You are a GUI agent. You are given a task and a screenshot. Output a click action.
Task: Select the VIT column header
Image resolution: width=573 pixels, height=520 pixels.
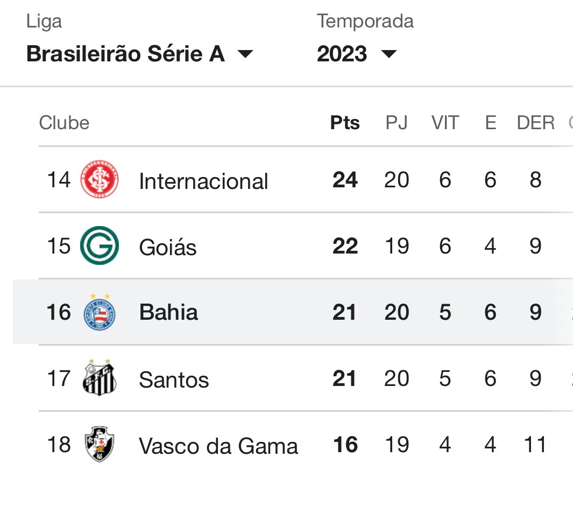pyautogui.click(x=445, y=123)
